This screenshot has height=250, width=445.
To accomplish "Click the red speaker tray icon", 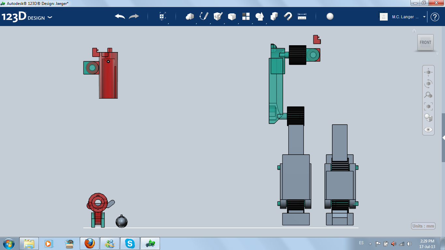I will (x=394, y=243).
